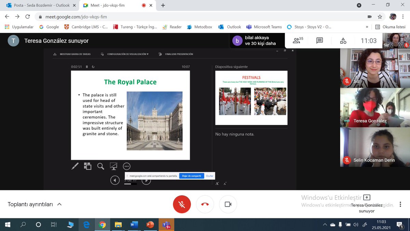Click the Ocultar link

point(210,176)
